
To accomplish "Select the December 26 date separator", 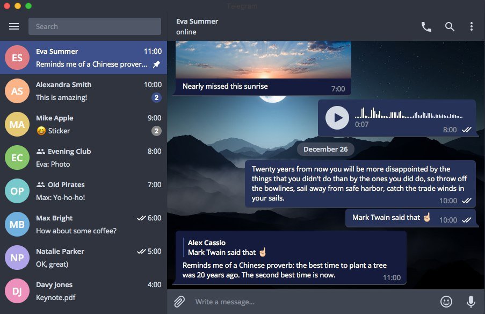I will point(325,149).
